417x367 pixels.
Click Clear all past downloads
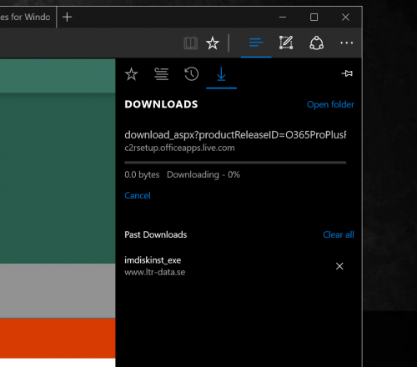339,234
